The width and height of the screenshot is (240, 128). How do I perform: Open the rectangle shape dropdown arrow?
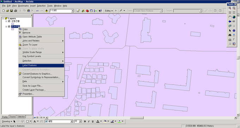[x=30, y=121]
